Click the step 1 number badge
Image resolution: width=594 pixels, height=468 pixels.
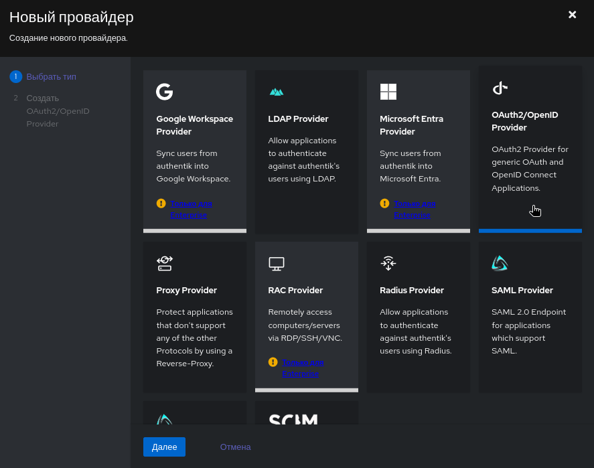15,76
